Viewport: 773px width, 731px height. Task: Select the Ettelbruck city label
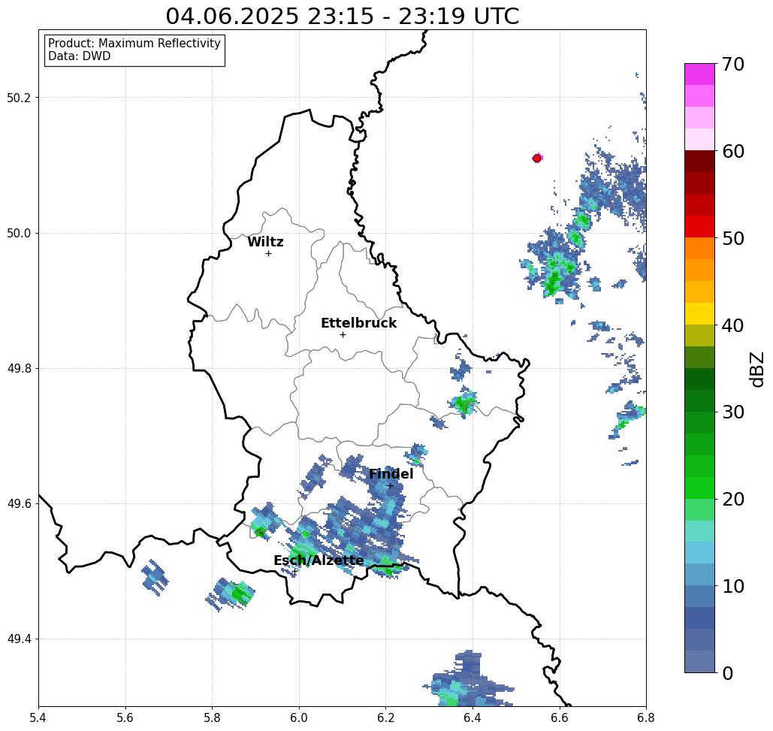[358, 323]
